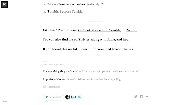Share the article on Twitter icon
This screenshot has height=105, width=191.
click(136, 97)
